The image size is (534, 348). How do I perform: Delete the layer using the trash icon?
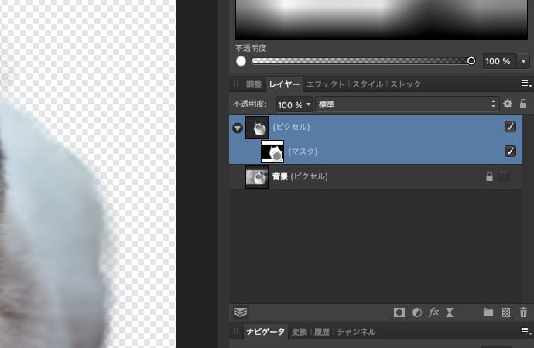(523, 312)
